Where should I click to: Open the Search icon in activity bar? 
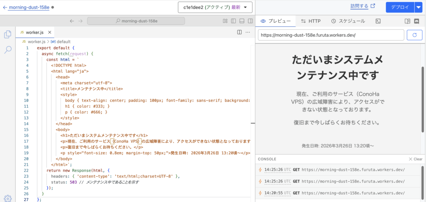(x=7, y=50)
